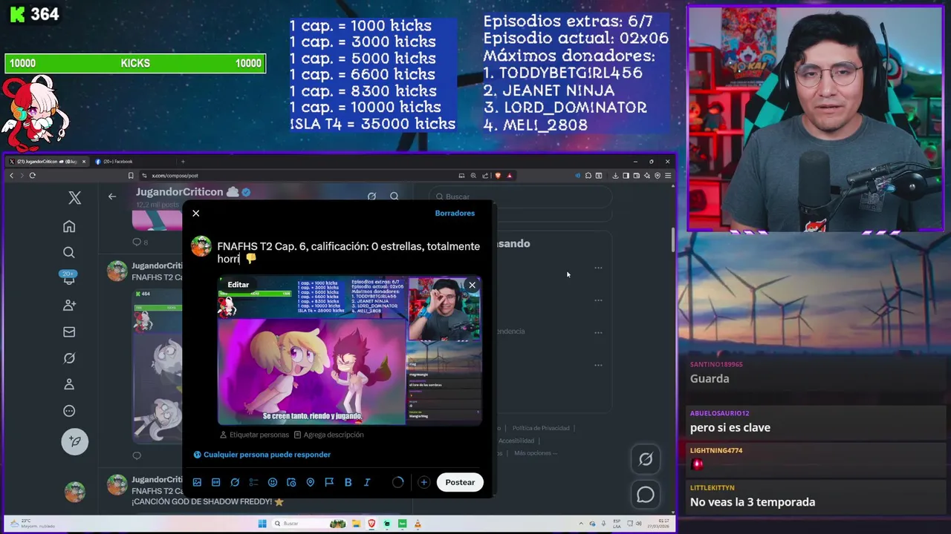Image resolution: width=951 pixels, height=534 pixels.
Task: Close the X compose post dialog
Action: point(195,214)
